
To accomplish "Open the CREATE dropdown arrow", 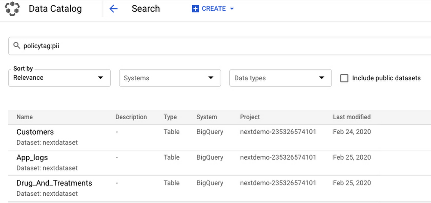I will (232, 9).
